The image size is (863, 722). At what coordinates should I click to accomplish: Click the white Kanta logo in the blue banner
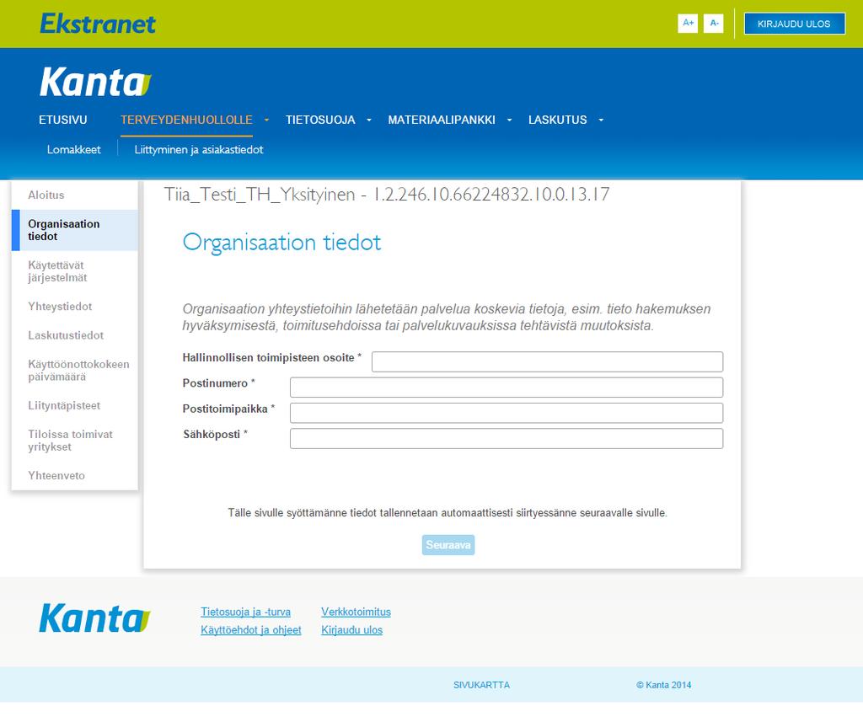click(x=95, y=82)
